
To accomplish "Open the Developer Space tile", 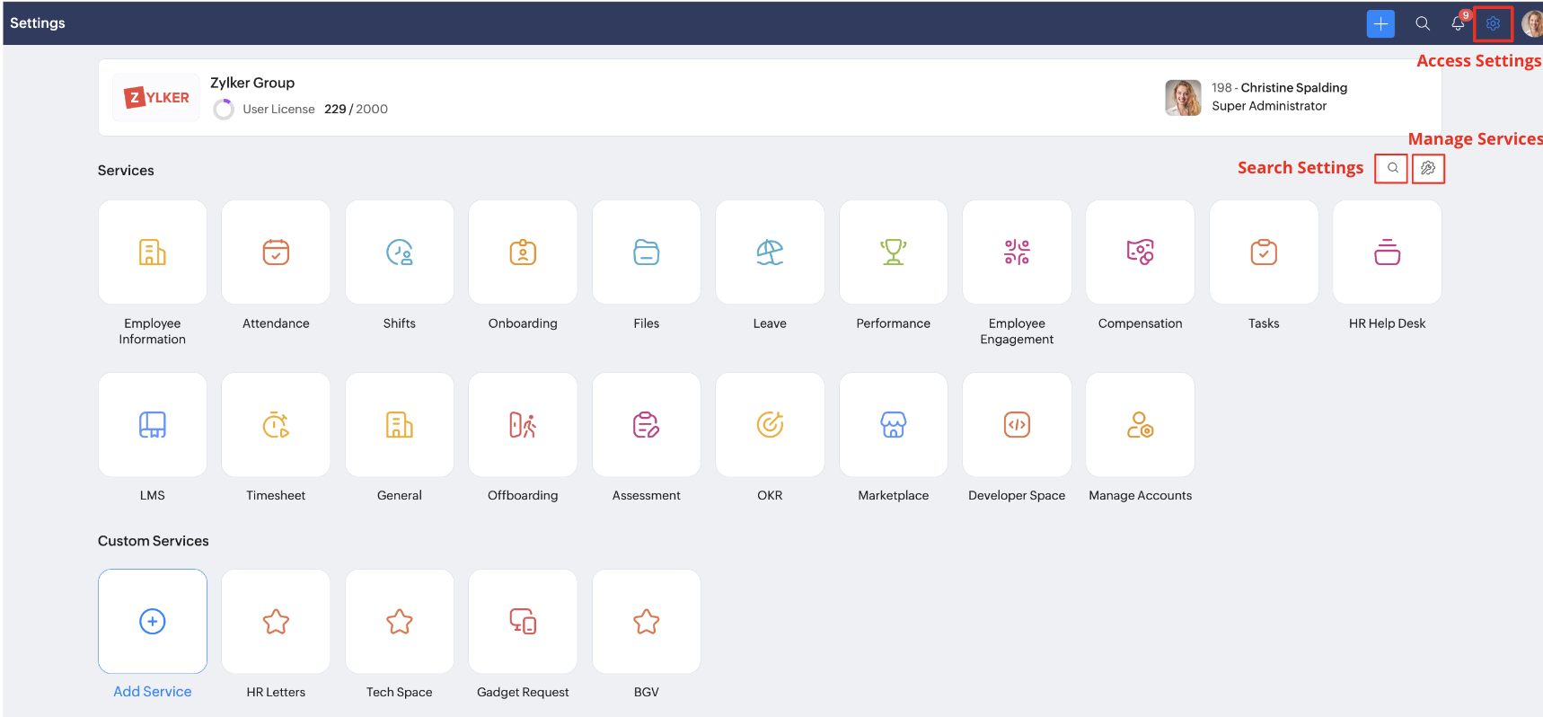I will pyautogui.click(x=1017, y=425).
